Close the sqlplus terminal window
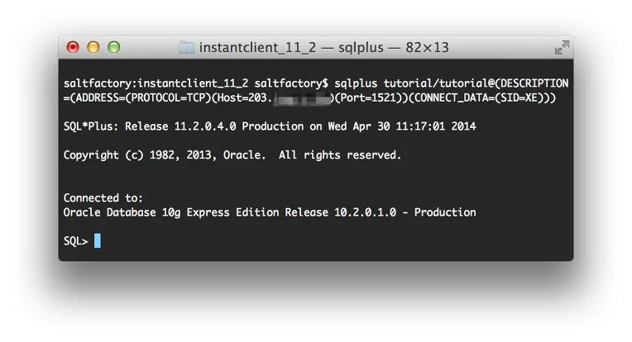This screenshot has height=342, width=632. pyautogui.click(x=73, y=47)
